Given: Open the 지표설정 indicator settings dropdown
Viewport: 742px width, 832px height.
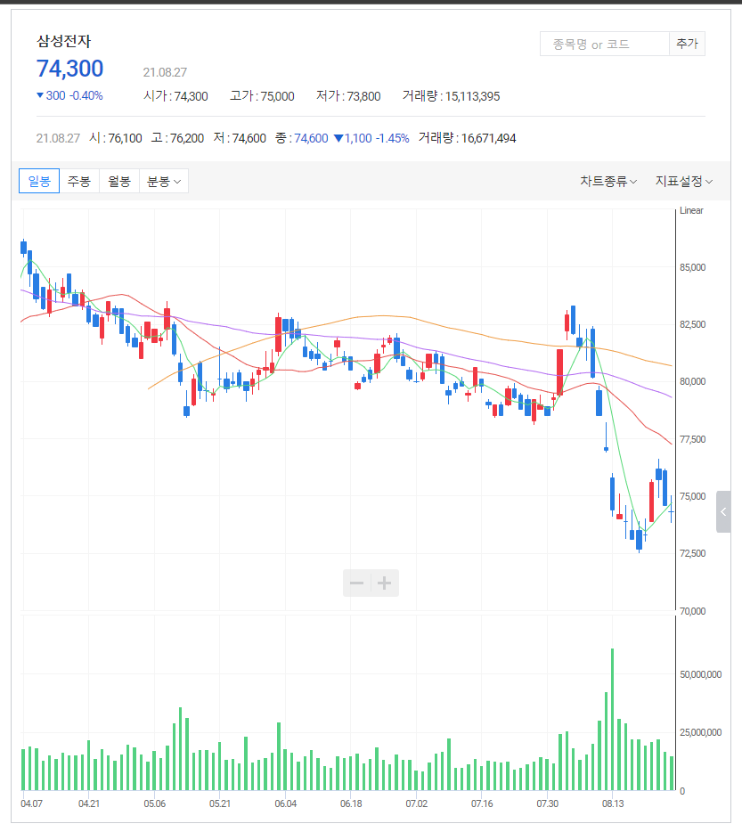Looking at the screenshot, I should [683, 181].
